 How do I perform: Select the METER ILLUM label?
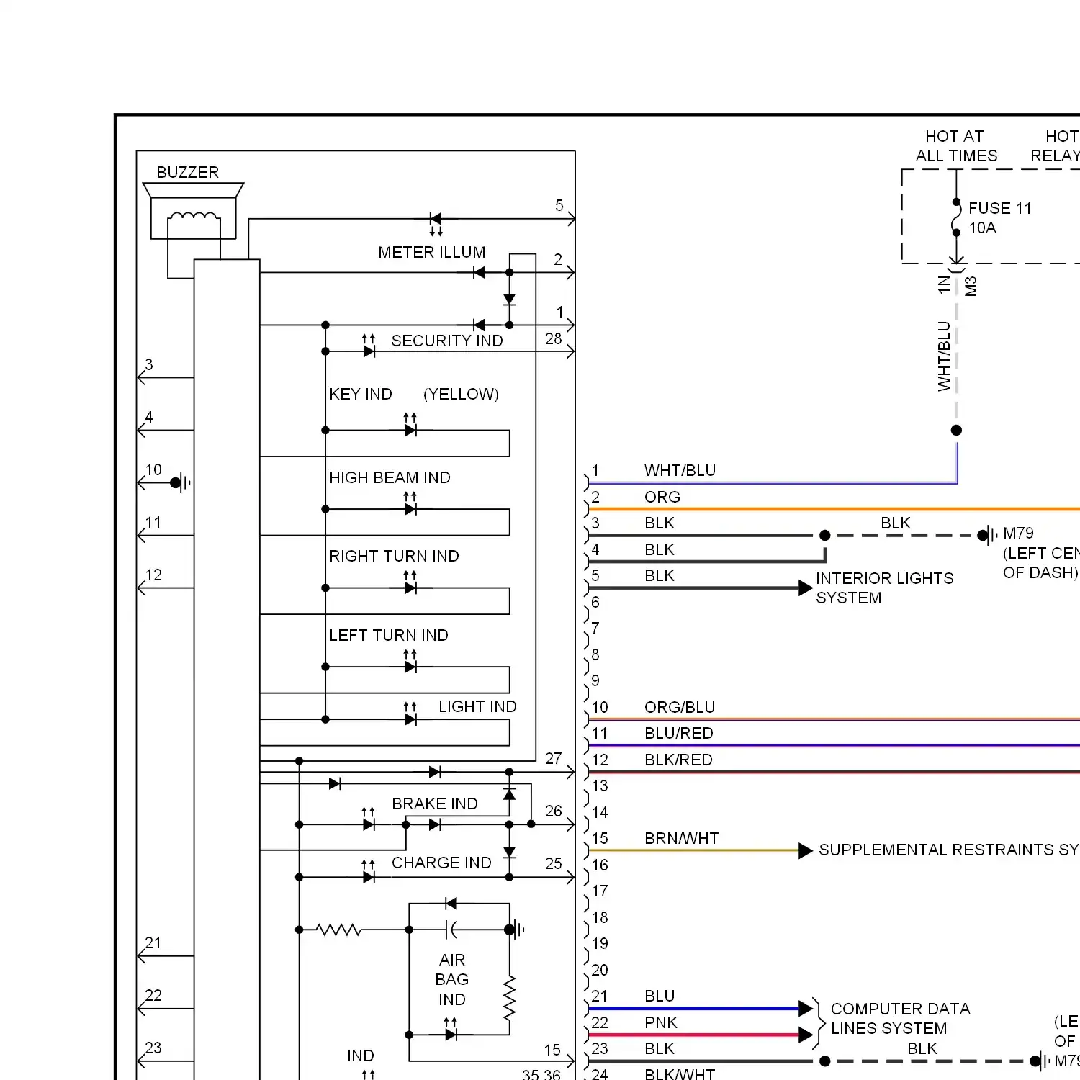tap(432, 253)
